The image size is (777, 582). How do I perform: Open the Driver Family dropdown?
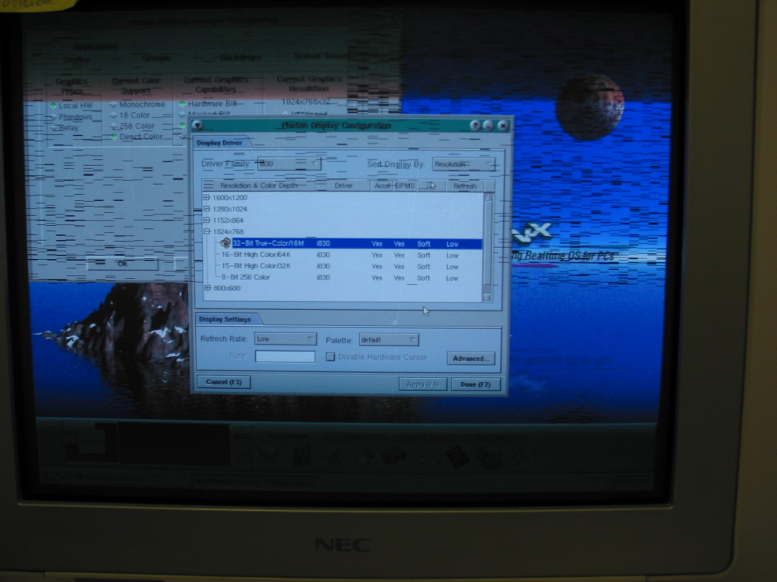288,164
